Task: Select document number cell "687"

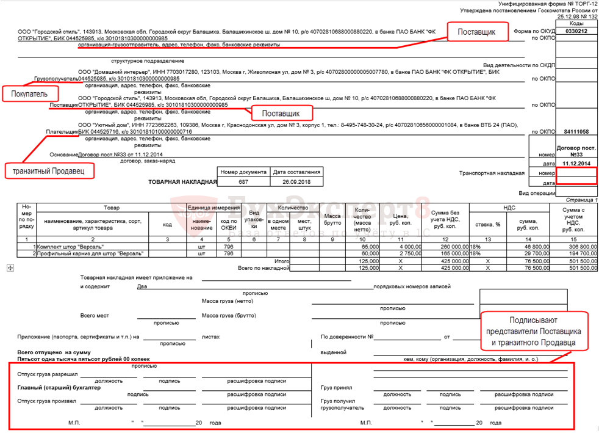Action: pos(243,182)
